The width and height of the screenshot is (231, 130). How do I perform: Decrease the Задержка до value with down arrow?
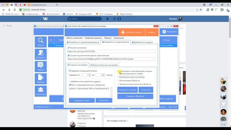[x=104, y=76]
